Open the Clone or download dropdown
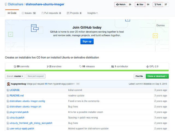Screen dimensions: 175x131 coord(157,76)
